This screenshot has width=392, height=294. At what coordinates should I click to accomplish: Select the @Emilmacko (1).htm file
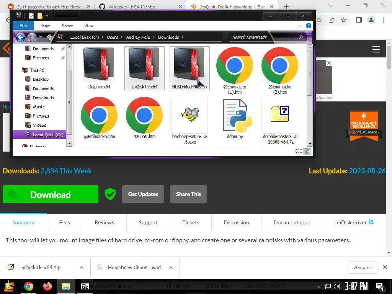235,70
